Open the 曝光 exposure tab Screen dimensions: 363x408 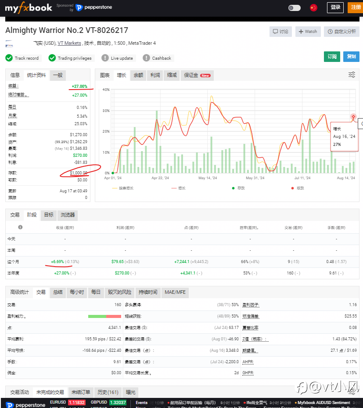(130, 392)
